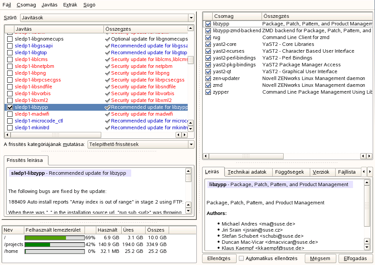The width and height of the screenshot is (375, 265).
Task: Open the Szűrő filter dropdown
Action: [x=107, y=18]
